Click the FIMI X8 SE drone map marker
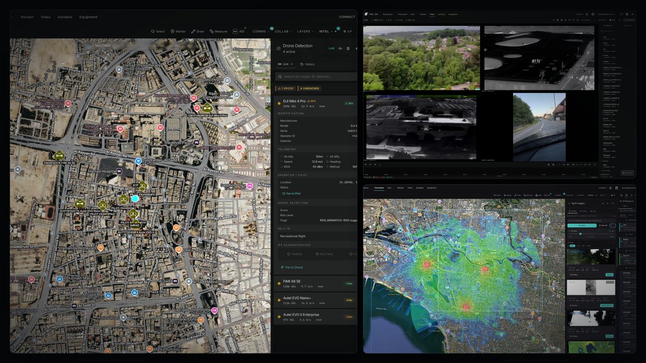646x363 pixels. click(x=60, y=155)
